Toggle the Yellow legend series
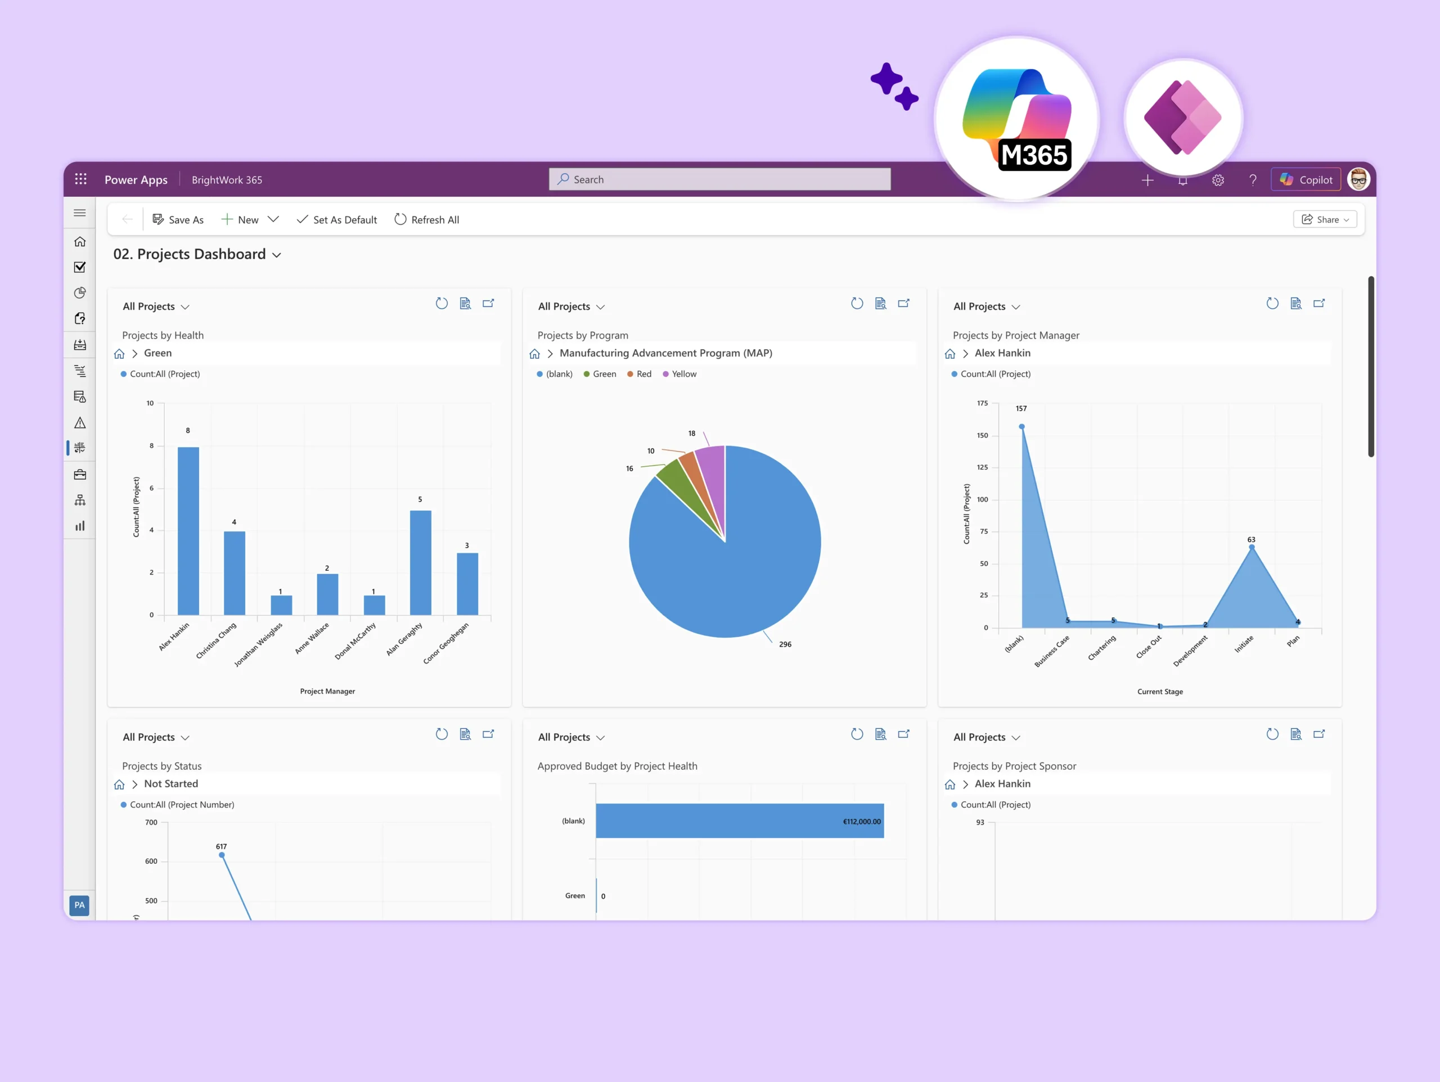This screenshot has width=1440, height=1082. point(679,373)
